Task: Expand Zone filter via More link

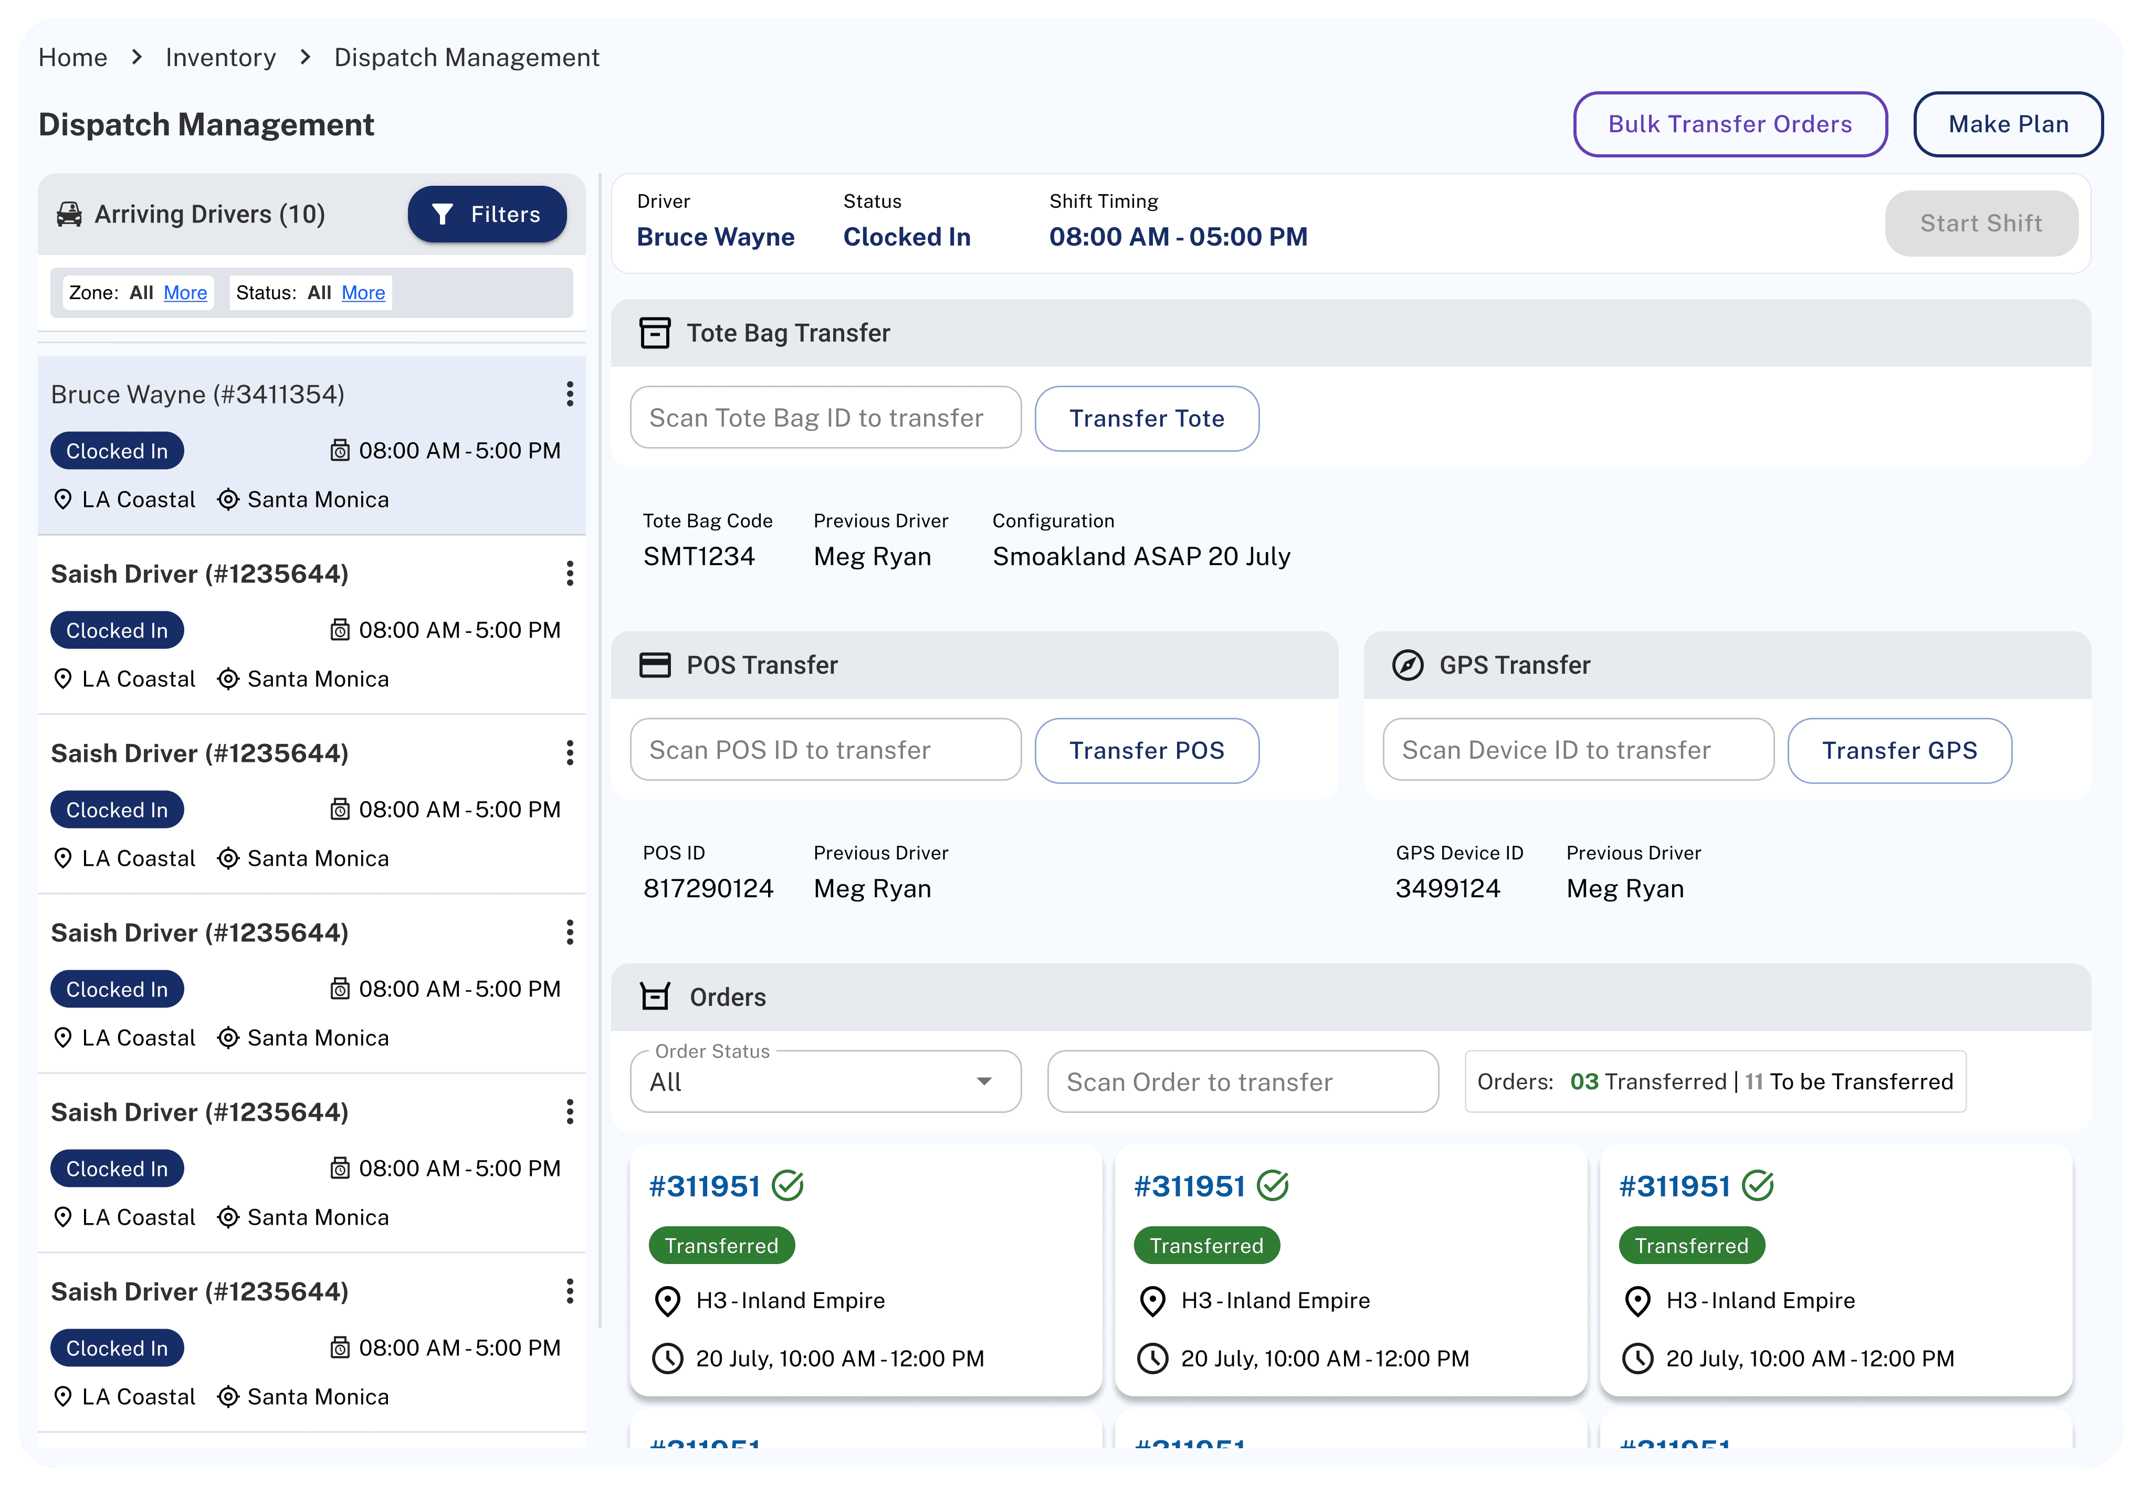Action: click(x=185, y=292)
